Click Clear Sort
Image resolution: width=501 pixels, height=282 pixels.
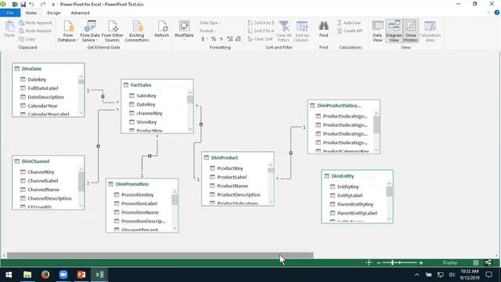click(x=260, y=39)
